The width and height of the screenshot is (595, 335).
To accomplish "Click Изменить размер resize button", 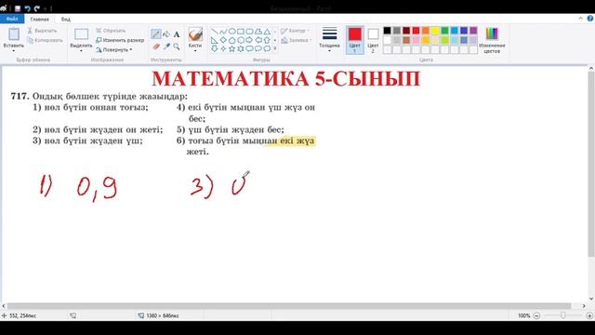I will pos(120,40).
